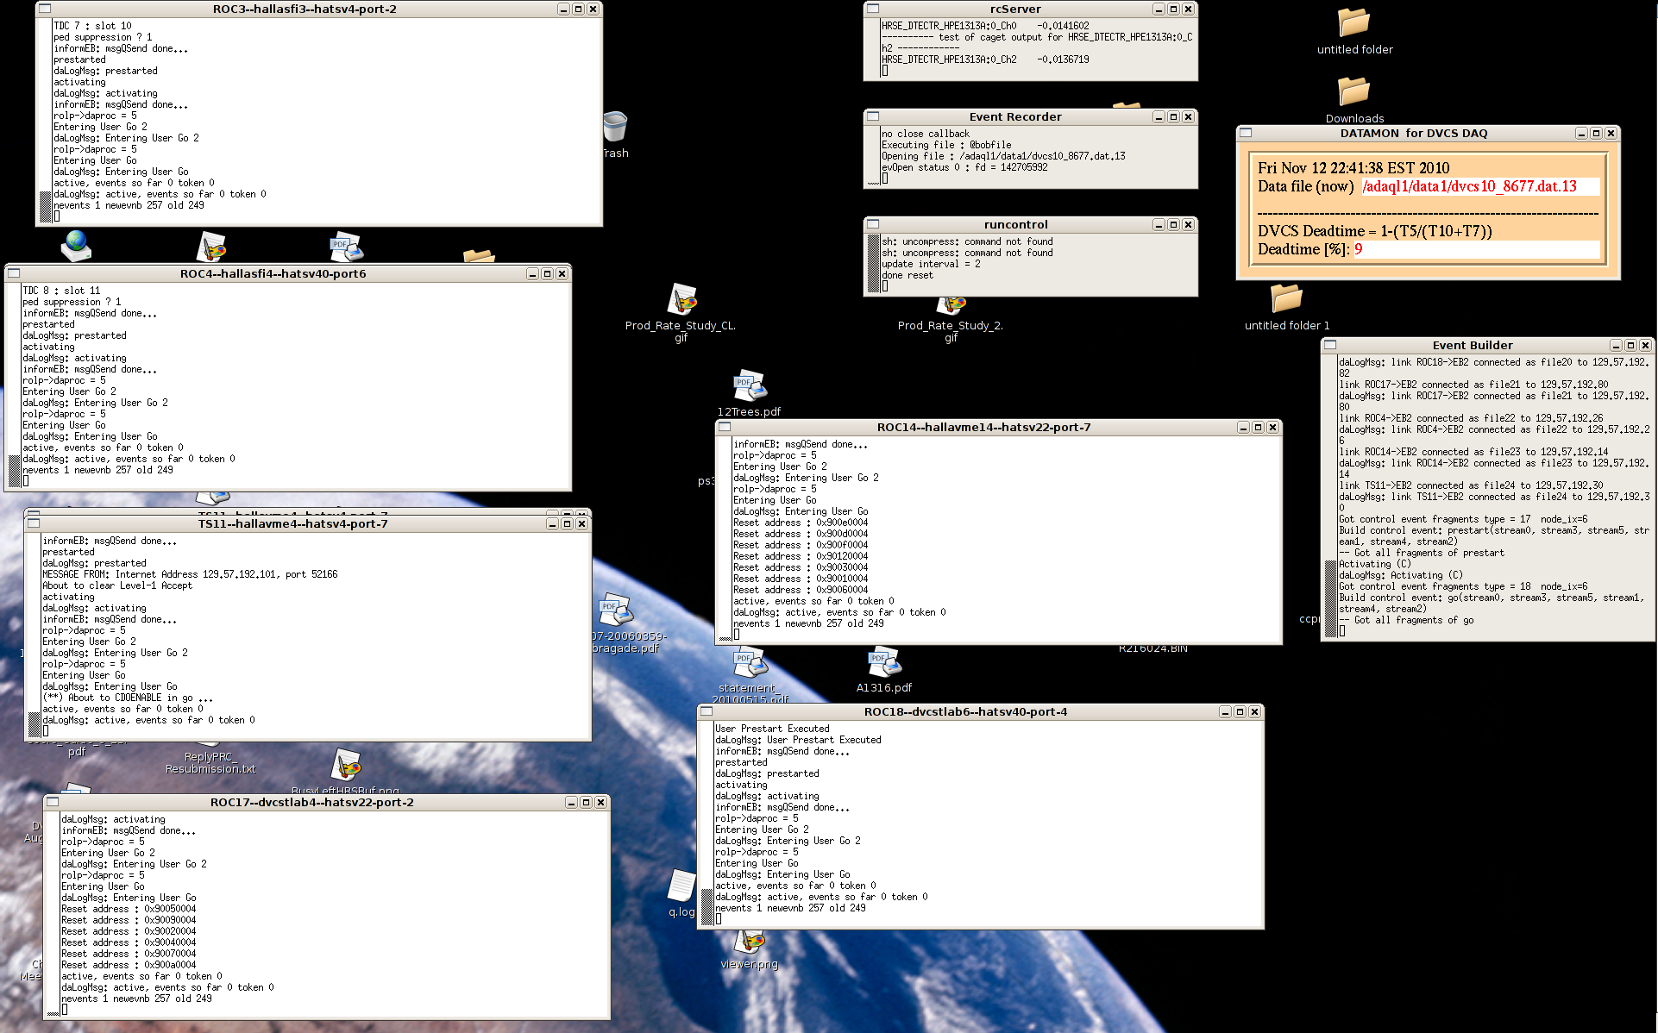Open PDF icon above ROC4 window title
Image resolution: width=1658 pixels, height=1033 pixels.
click(x=346, y=247)
